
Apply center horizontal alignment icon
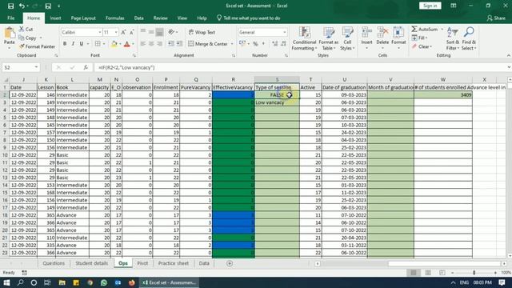pos(151,44)
